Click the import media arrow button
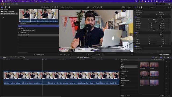 [9, 4]
